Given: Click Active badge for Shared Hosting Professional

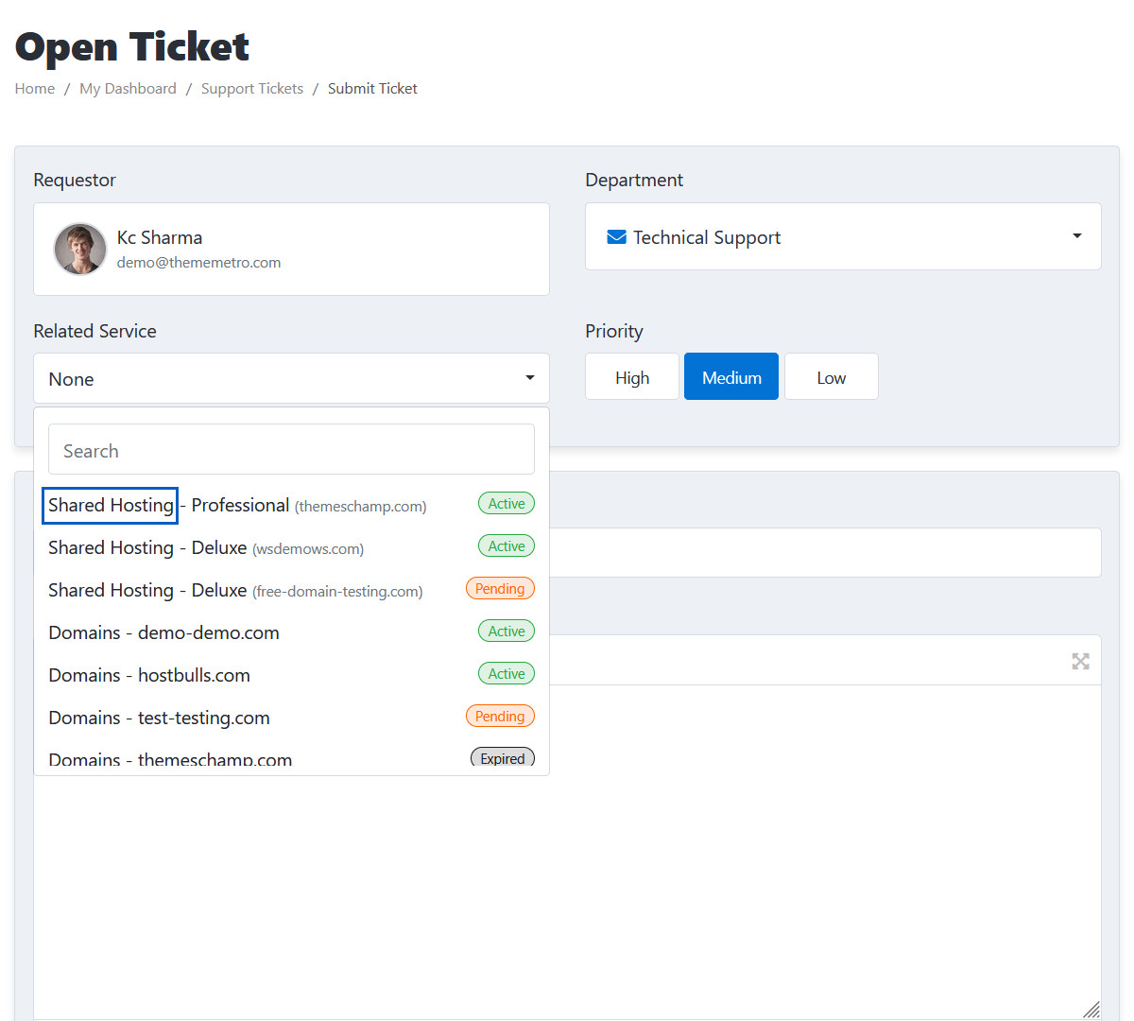Looking at the screenshot, I should (506, 504).
